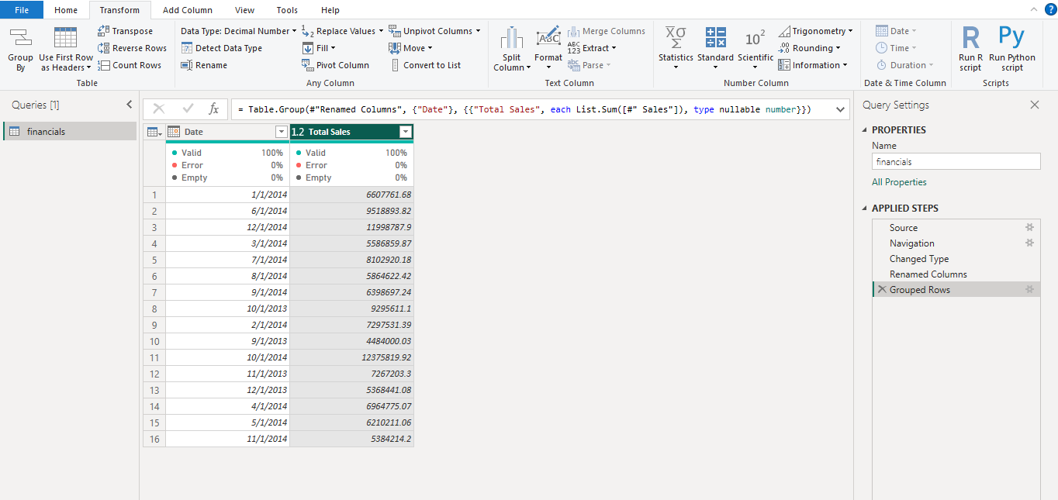Image resolution: width=1058 pixels, height=500 pixels.
Task: Open the File tab
Action: pos(22,10)
